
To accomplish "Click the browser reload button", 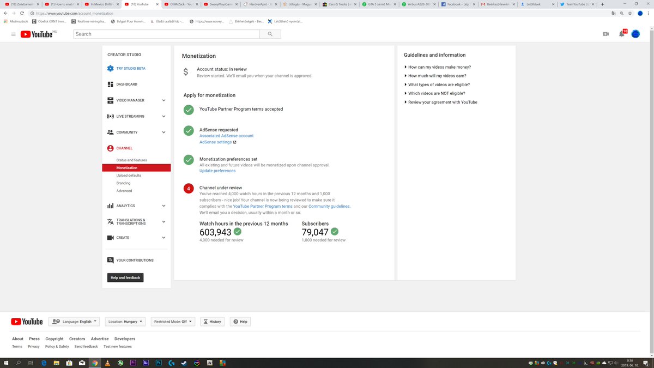I will pyautogui.click(x=22, y=13).
